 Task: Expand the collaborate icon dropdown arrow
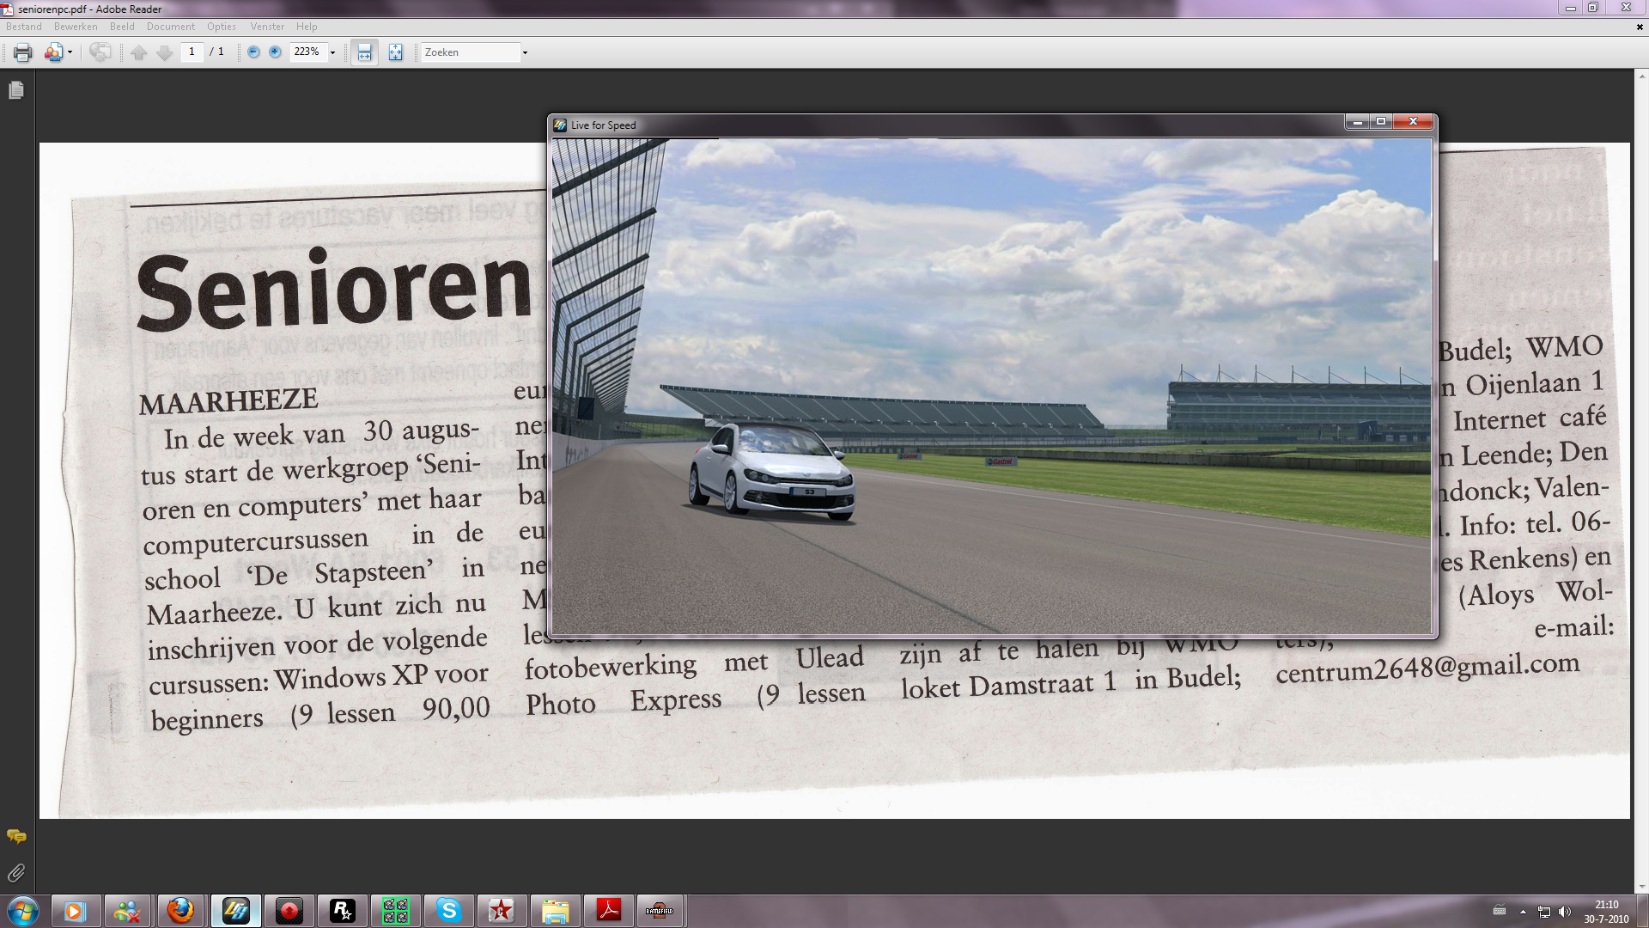click(70, 52)
